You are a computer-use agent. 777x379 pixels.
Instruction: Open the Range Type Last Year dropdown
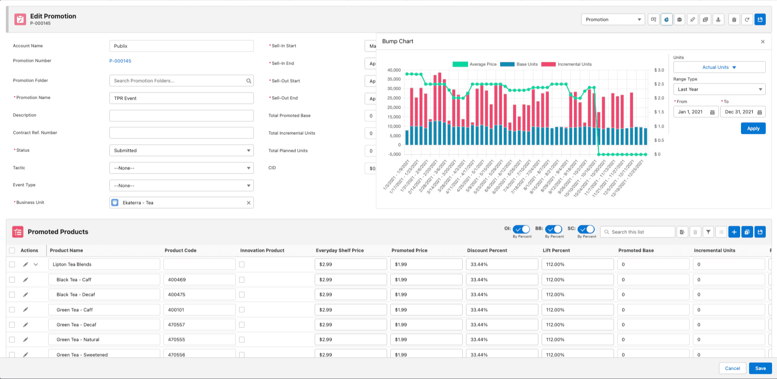click(x=719, y=90)
